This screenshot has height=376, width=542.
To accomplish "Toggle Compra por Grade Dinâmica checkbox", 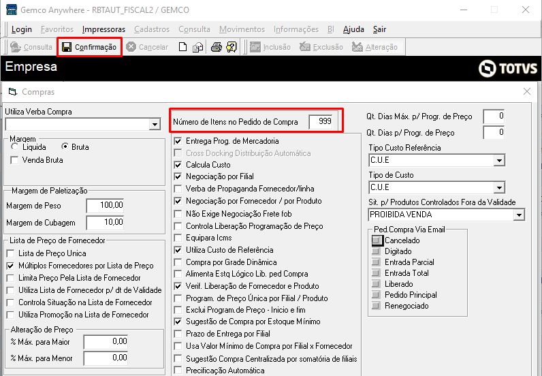I will [178, 262].
